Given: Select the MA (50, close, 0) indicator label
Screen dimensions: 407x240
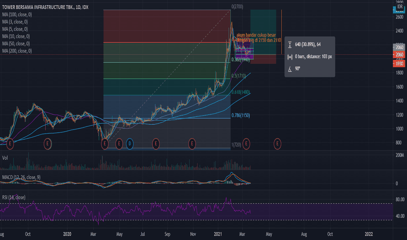Looking at the screenshot, I should coord(16,44).
